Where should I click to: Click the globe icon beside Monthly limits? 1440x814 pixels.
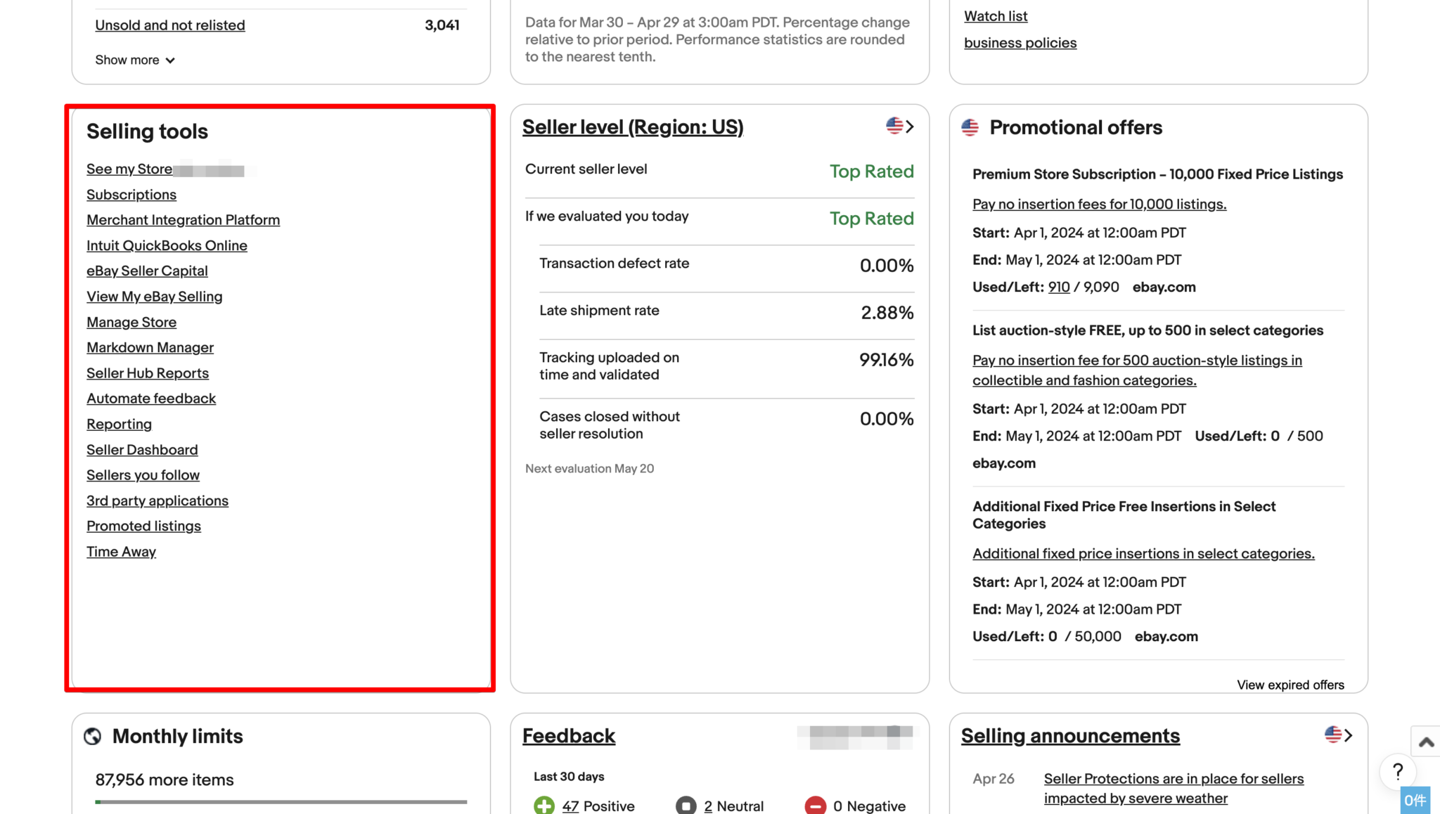point(93,736)
